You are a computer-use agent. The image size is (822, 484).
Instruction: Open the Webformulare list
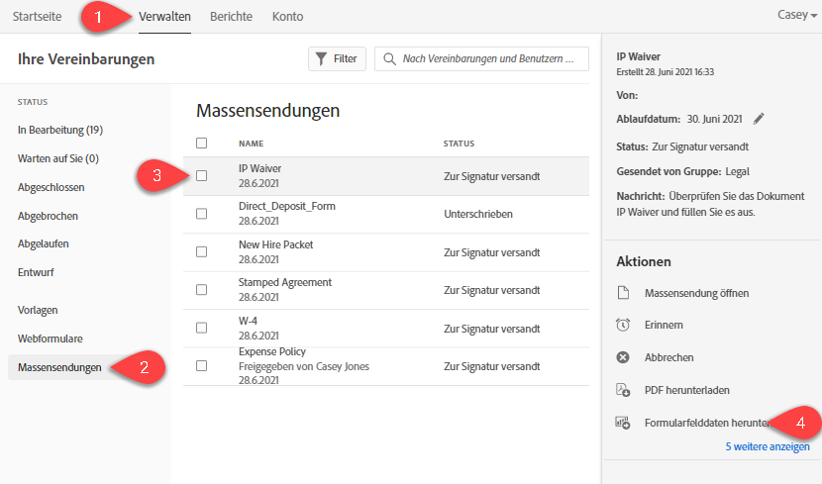coord(52,339)
